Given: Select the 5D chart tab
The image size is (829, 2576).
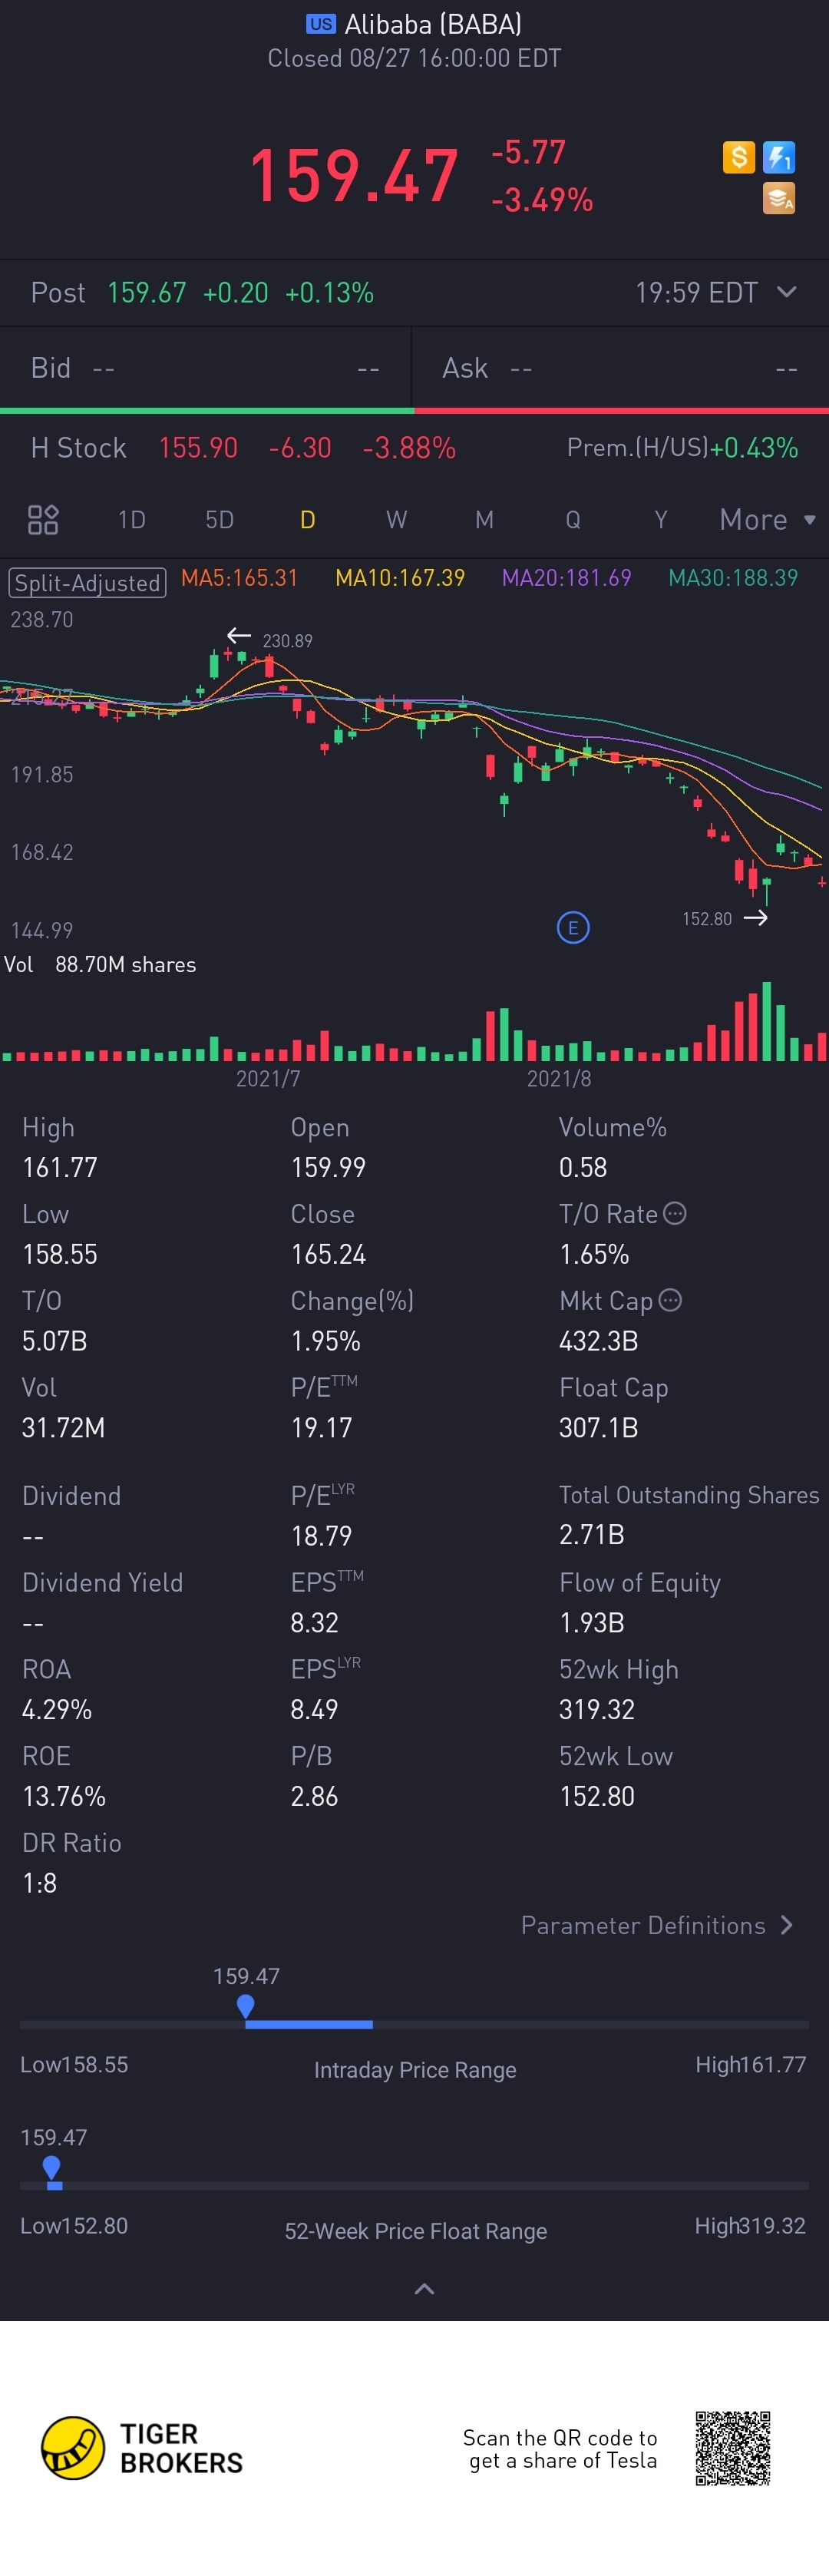Looking at the screenshot, I should 219,519.
